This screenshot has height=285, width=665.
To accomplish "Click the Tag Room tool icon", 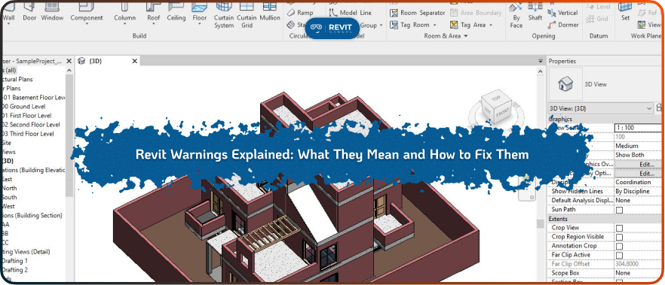I will pos(394,25).
